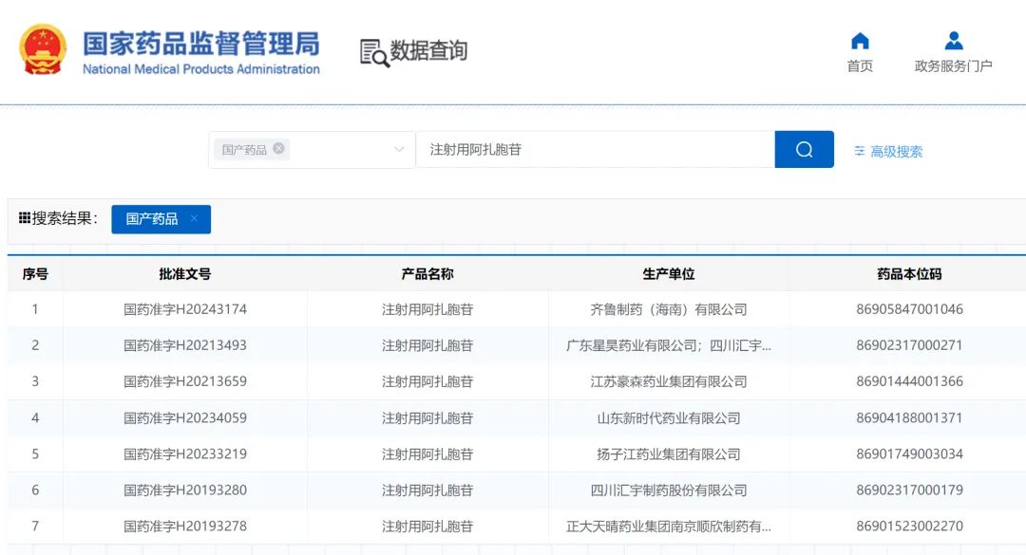1026x555 pixels.
Task: Click the 高级搜索 filter icon
Action: coord(859,152)
